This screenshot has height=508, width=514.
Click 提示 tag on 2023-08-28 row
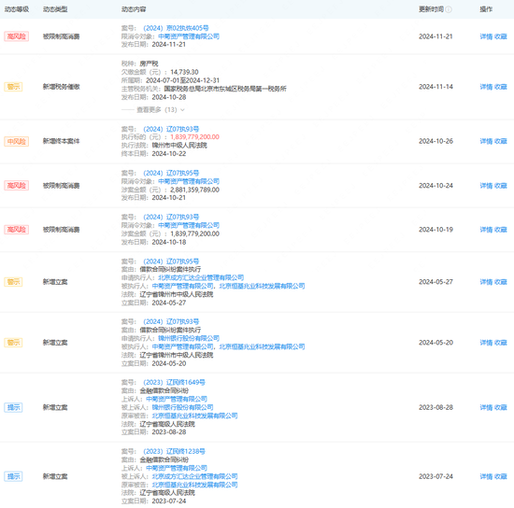pos(13,407)
